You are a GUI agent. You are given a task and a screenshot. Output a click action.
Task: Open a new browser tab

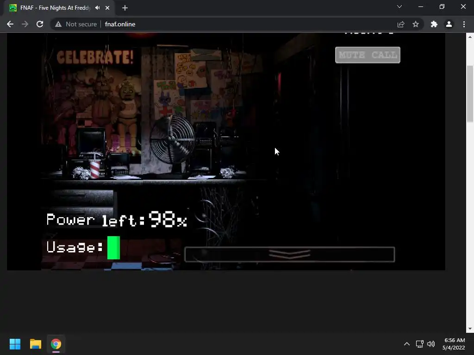(x=125, y=8)
